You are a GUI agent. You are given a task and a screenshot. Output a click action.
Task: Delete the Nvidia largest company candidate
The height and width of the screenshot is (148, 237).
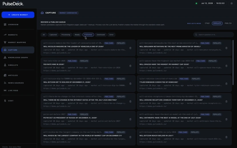point(130,137)
